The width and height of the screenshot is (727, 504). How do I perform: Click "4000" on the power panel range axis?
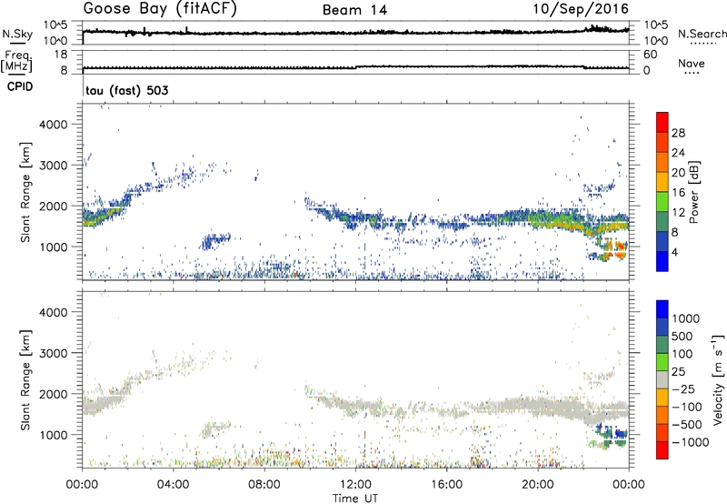(54, 125)
